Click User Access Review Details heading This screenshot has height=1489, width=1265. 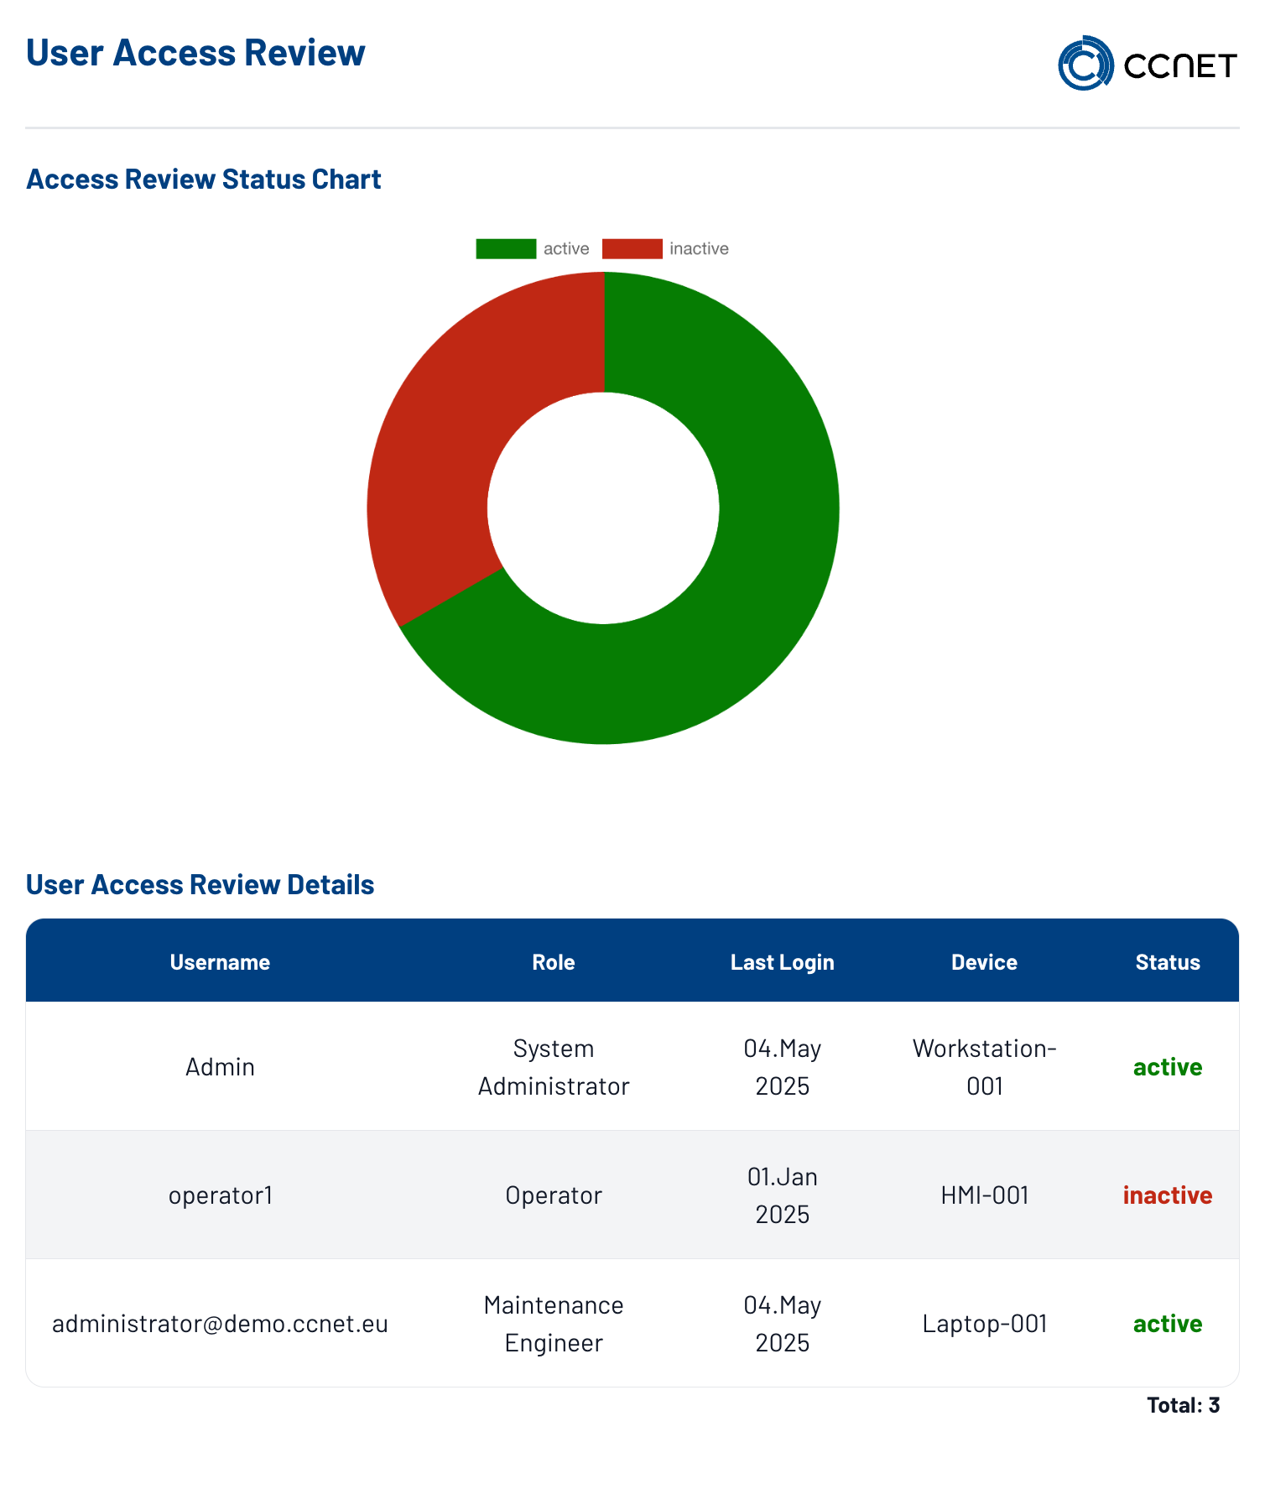click(x=200, y=884)
